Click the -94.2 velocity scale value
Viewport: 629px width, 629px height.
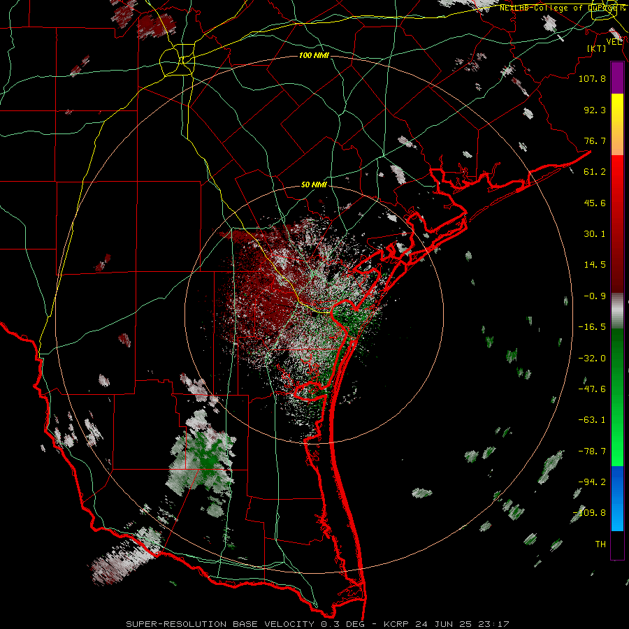[x=592, y=482]
